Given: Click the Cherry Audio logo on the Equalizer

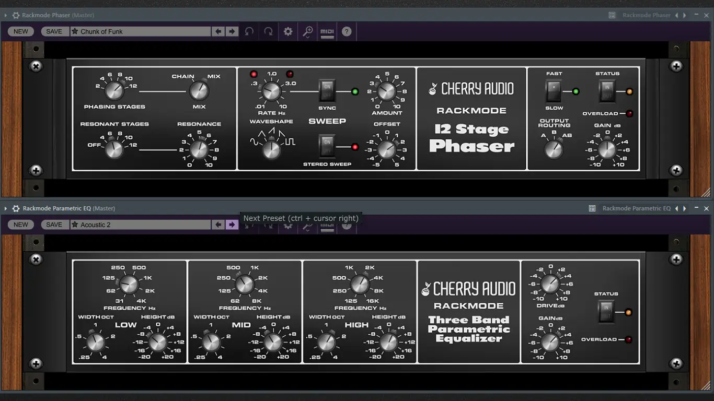Looking at the screenshot, I should coord(469,289).
